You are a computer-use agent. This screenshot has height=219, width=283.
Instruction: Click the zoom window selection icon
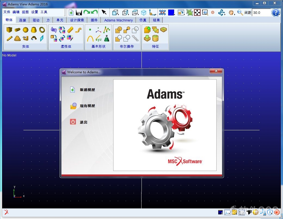[x=205, y=12]
